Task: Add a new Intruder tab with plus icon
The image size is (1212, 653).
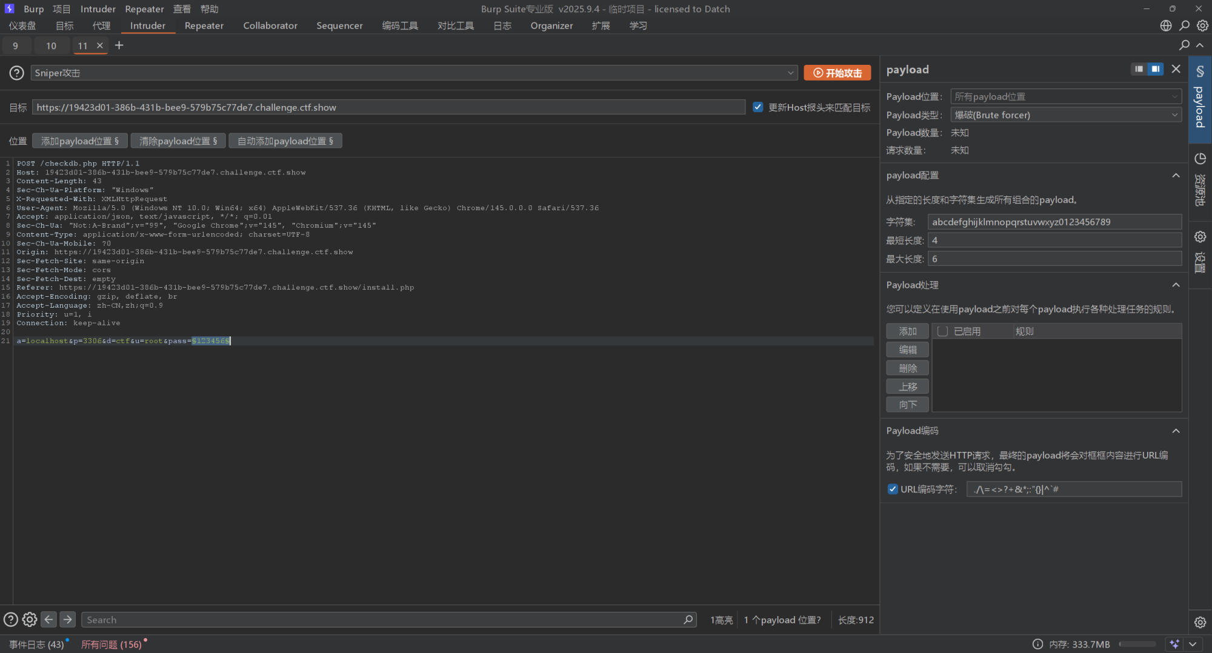Action: point(119,45)
